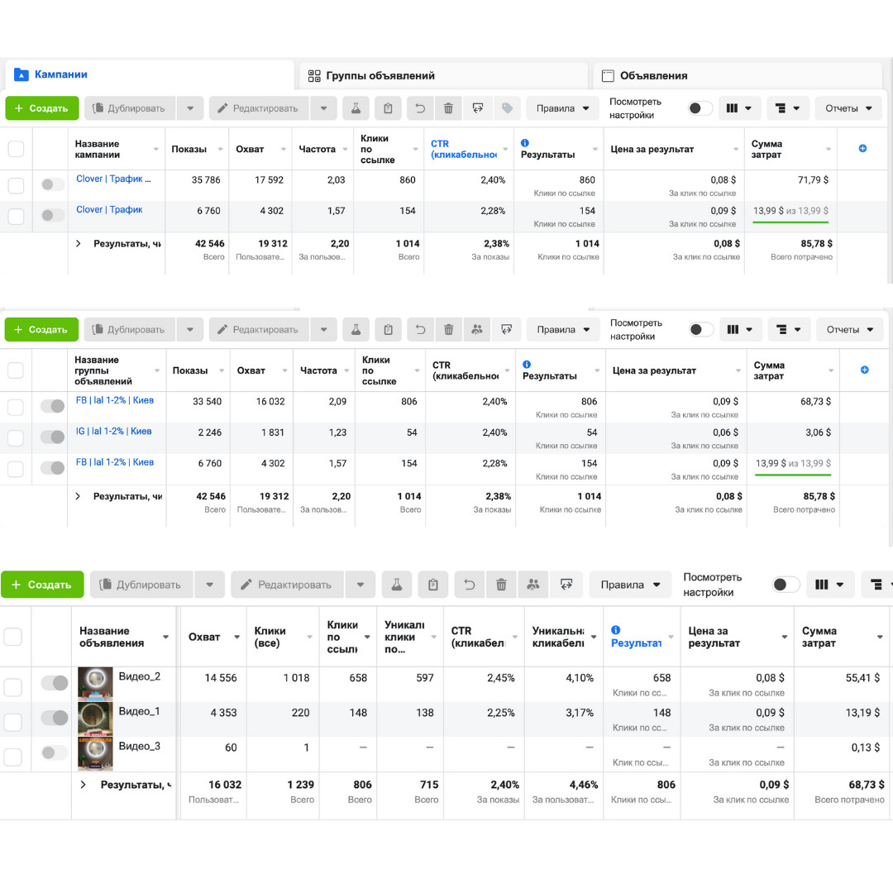Click the tag icon in campaigns toolbar
The width and height of the screenshot is (893, 893).
507,108
